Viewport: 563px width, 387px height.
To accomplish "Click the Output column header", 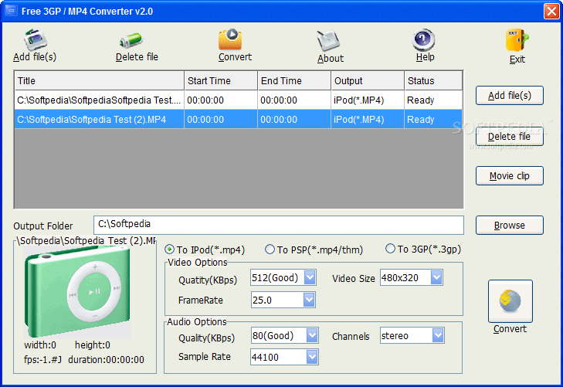I will [x=368, y=80].
